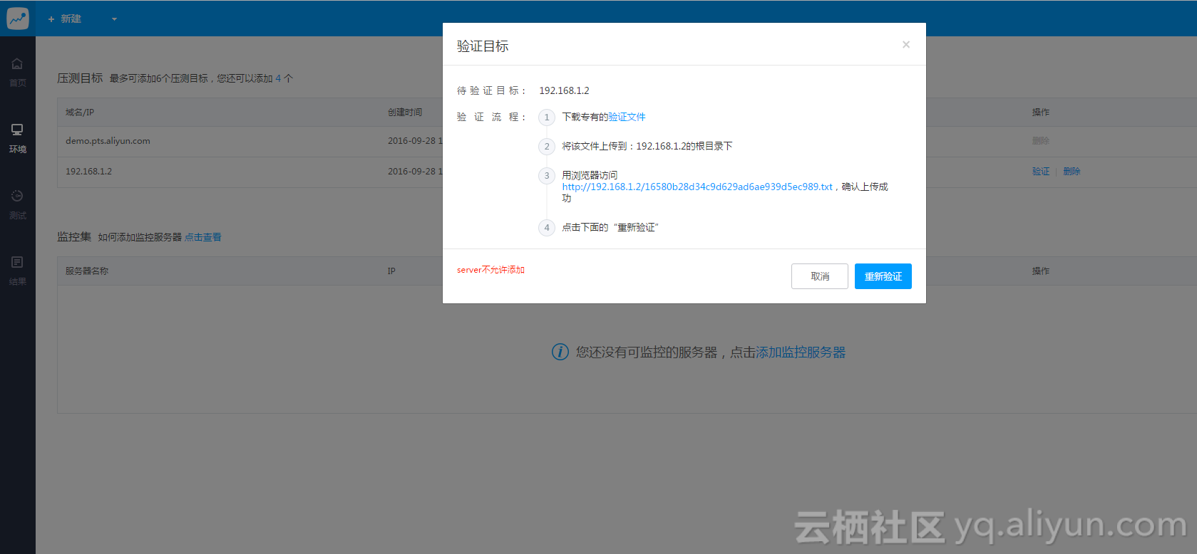Click the 监控集 section heading
The height and width of the screenshot is (554, 1197).
[x=74, y=236]
